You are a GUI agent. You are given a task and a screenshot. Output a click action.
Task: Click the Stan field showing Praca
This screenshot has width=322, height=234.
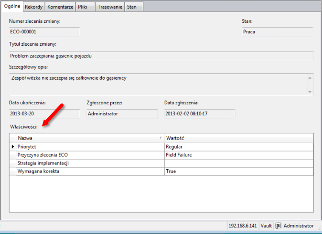[x=278, y=32]
